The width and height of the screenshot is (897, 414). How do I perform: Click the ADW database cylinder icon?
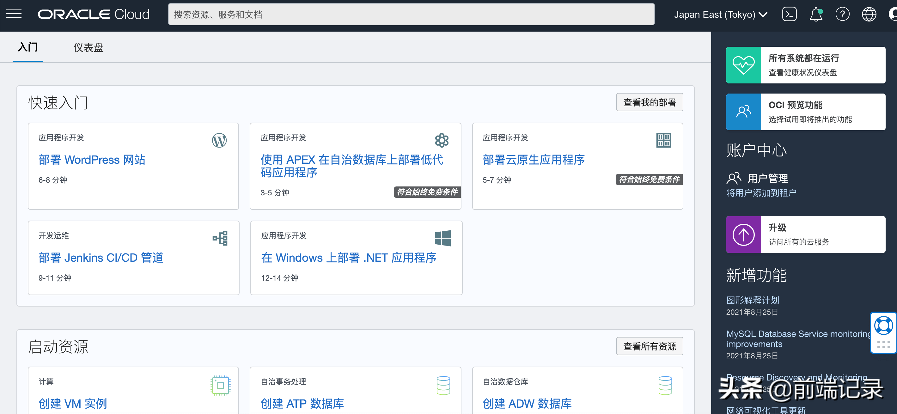[x=665, y=385]
